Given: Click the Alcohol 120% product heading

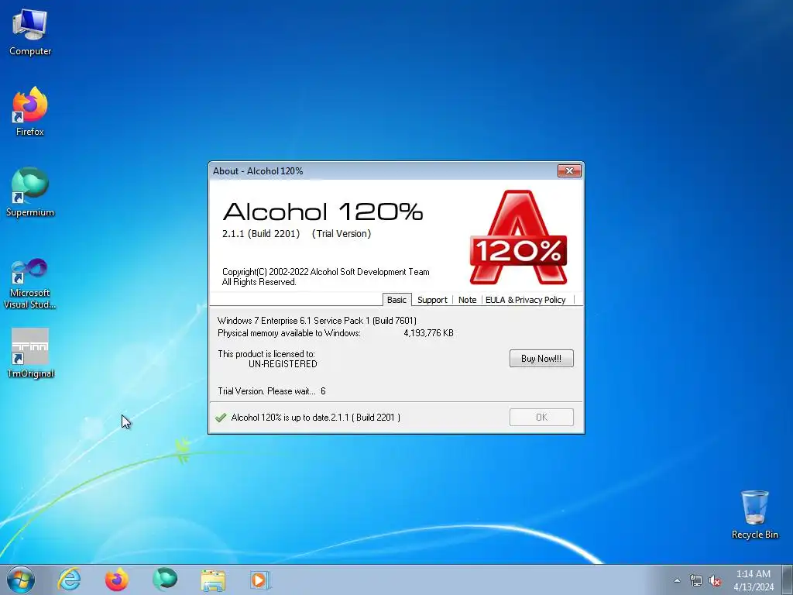Looking at the screenshot, I should (x=323, y=212).
